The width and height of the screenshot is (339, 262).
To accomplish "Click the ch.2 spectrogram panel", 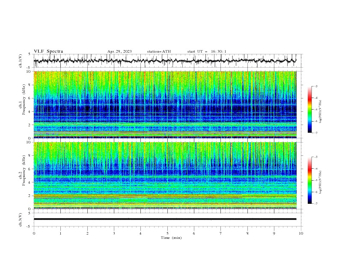I will (x=165, y=176).
